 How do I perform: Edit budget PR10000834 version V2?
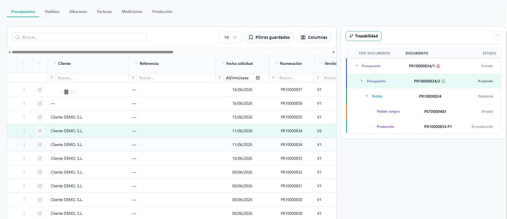coord(40,131)
